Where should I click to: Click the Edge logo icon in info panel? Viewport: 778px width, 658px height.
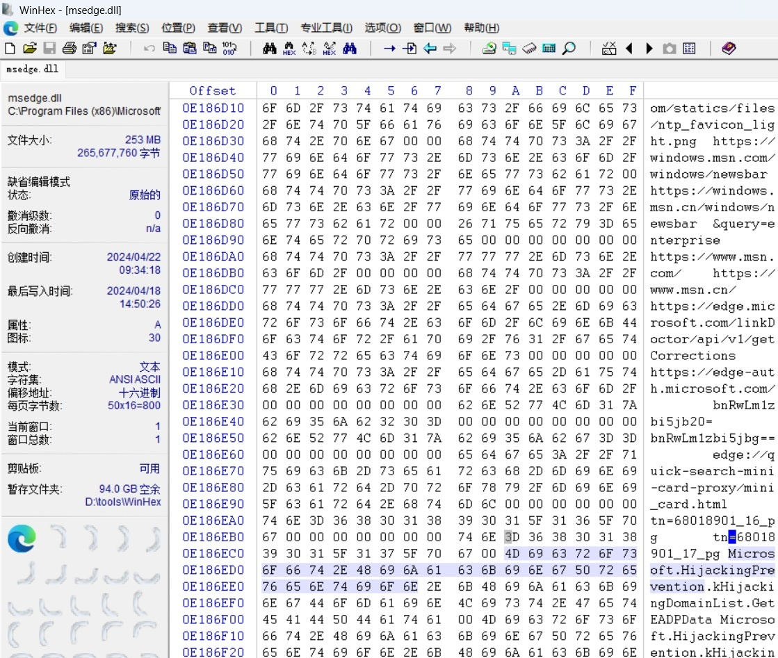point(22,538)
